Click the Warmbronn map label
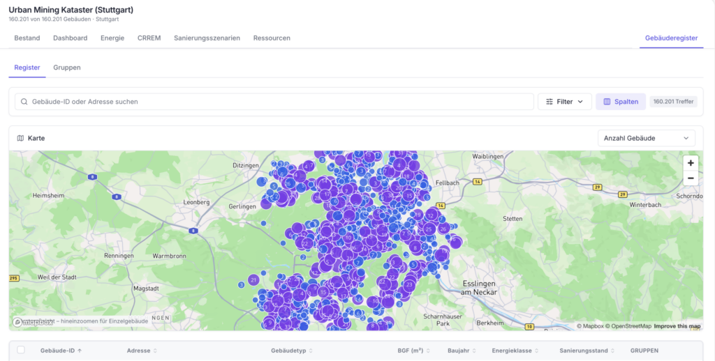The height and width of the screenshot is (361, 715). click(x=169, y=256)
